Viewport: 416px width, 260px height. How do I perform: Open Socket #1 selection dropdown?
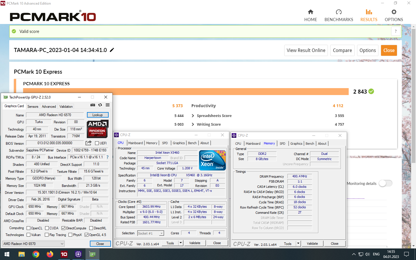[151, 233]
